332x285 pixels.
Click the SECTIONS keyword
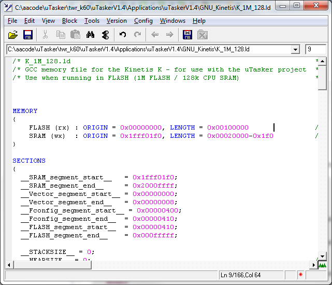(x=29, y=161)
